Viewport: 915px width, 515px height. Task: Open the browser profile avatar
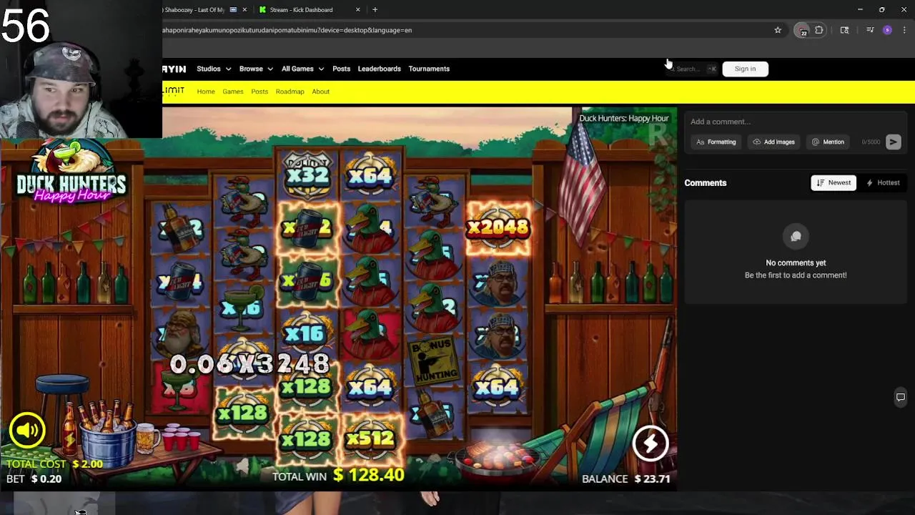coord(887,30)
